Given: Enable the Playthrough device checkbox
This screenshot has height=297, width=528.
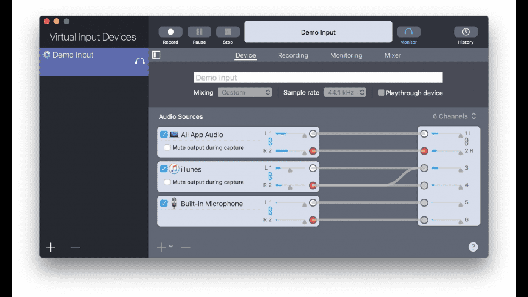Looking at the screenshot, I should coord(381,93).
